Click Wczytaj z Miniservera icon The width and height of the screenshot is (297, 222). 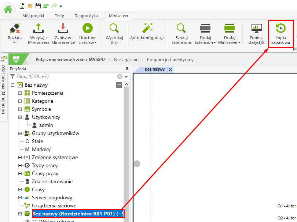[x=38, y=29]
